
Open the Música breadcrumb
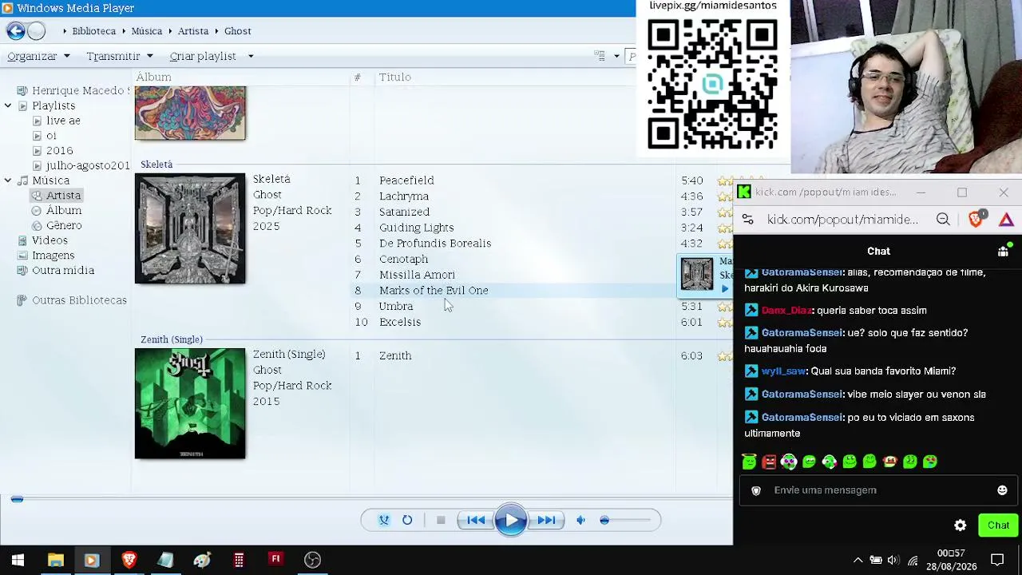pos(147,31)
